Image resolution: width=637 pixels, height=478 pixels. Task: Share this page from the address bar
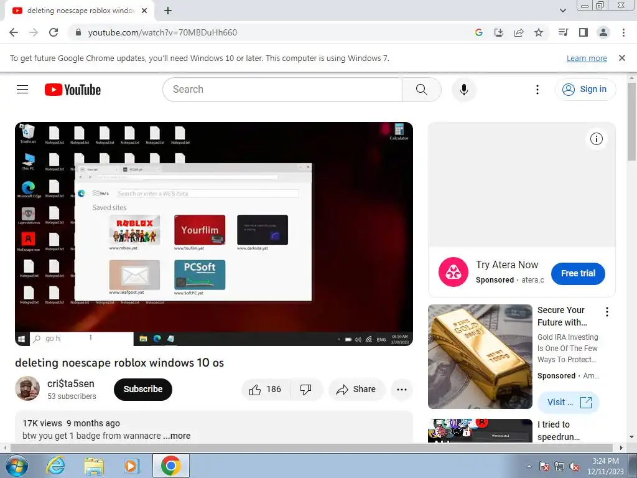[x=519, y=32]
